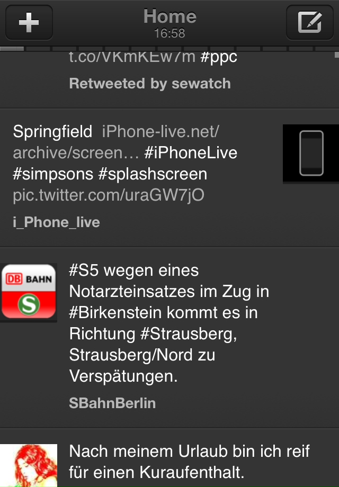339x487 pixels.
Task: Open the i_Phone_live username
Action: (x=57, y=222)
